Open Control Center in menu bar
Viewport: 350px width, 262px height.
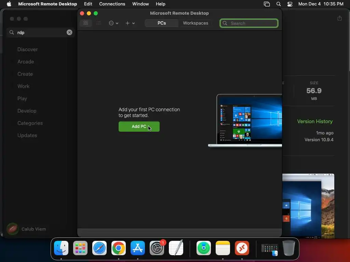coord(290,4)
